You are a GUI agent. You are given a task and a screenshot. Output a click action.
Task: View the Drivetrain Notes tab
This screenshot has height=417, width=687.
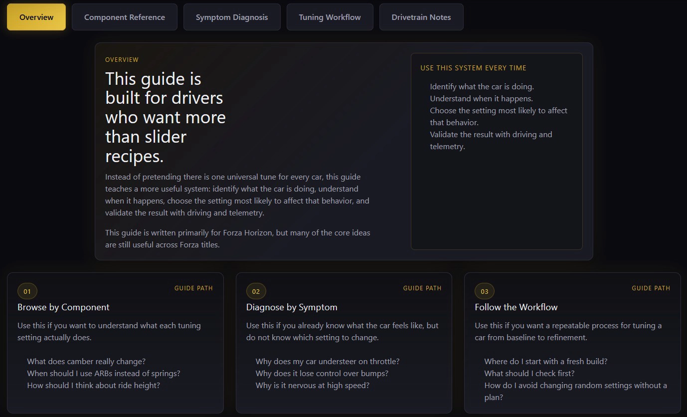[421, 16]
